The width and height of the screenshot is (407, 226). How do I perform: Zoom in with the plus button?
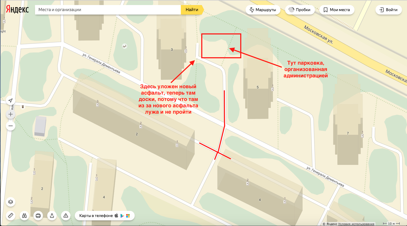click(x=11, y=114)
